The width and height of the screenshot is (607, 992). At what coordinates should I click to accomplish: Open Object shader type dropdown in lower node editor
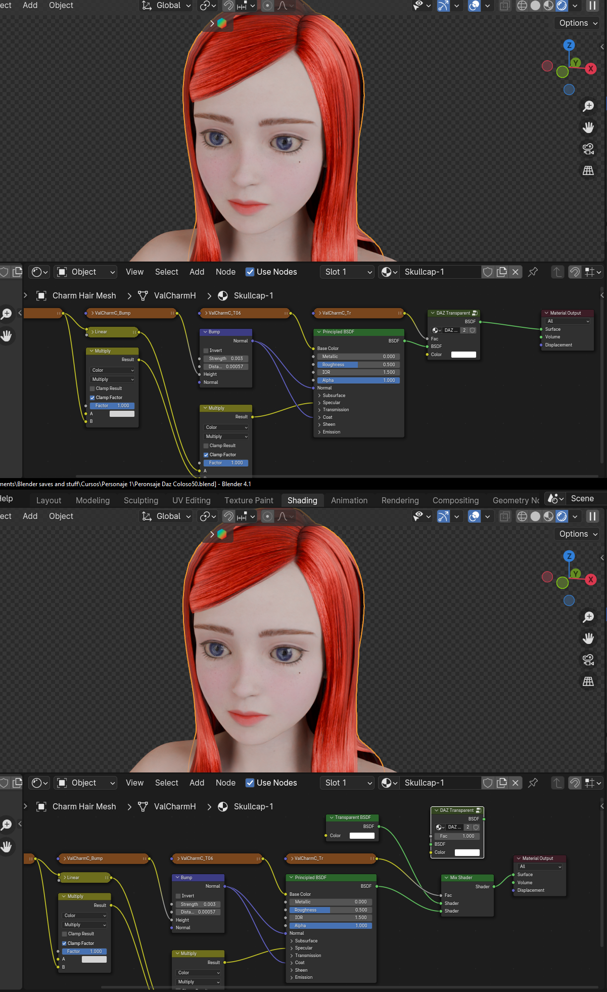pos(86,783)
